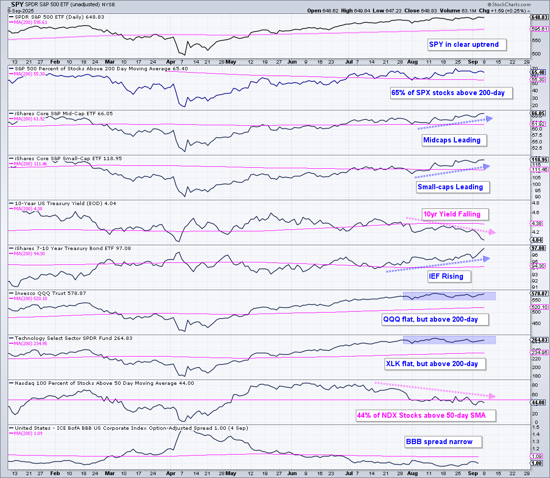Viewport: 550px width, 478px height.
Task: Click the MA(200) 61.92 legend label
Action: pyautogui.click(x=27, y=119)
